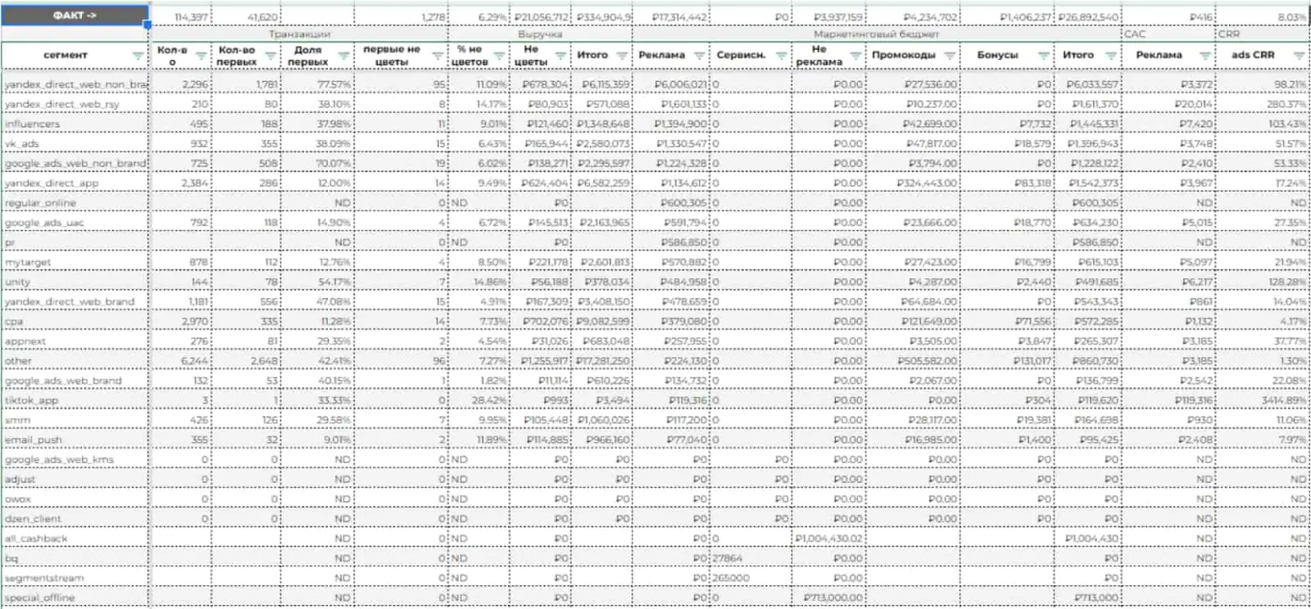Open filter arrow on Реклама under CAC
1311x609 pixels.
point(1204,56)
